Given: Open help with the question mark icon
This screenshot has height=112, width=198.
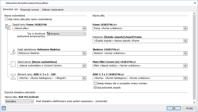Looking at the screenshot, I should click(4, 108).
